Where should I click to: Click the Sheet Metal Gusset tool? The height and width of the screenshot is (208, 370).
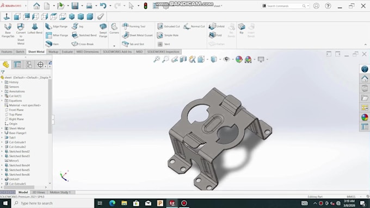[x=137, y=35]
